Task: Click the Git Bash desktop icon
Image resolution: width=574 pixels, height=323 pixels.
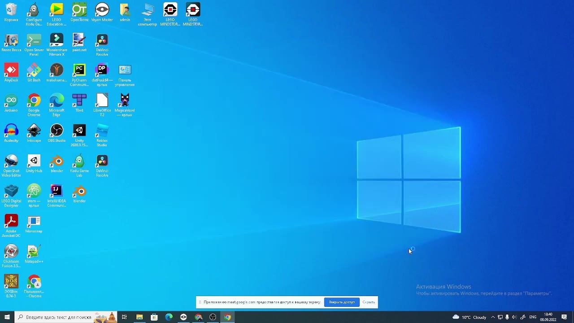Action: tap(34, 73)
